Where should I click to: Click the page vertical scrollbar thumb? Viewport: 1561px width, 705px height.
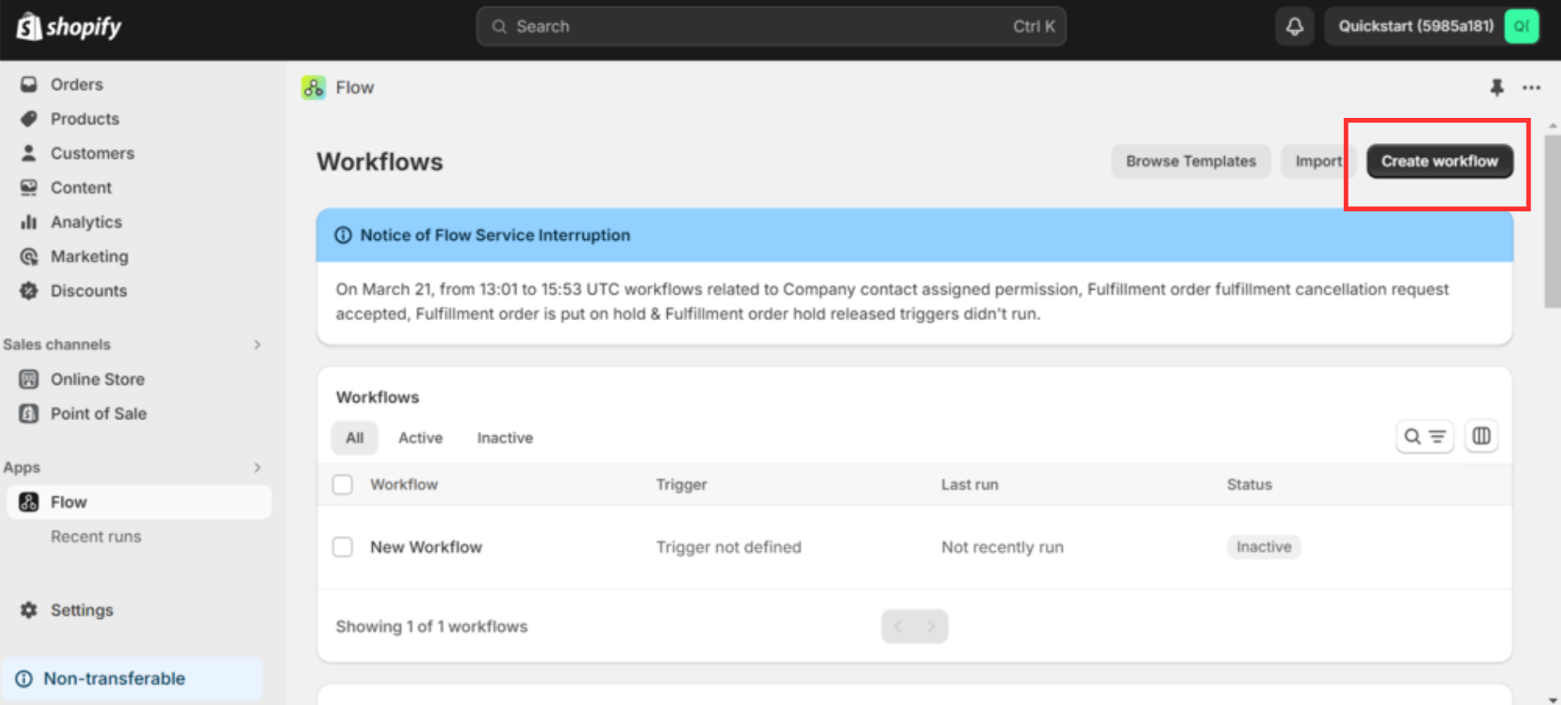pyautogui.click(x=1552, y=221)
